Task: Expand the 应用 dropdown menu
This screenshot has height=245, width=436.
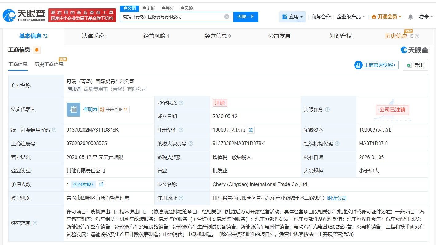Action: coord(292,17)
